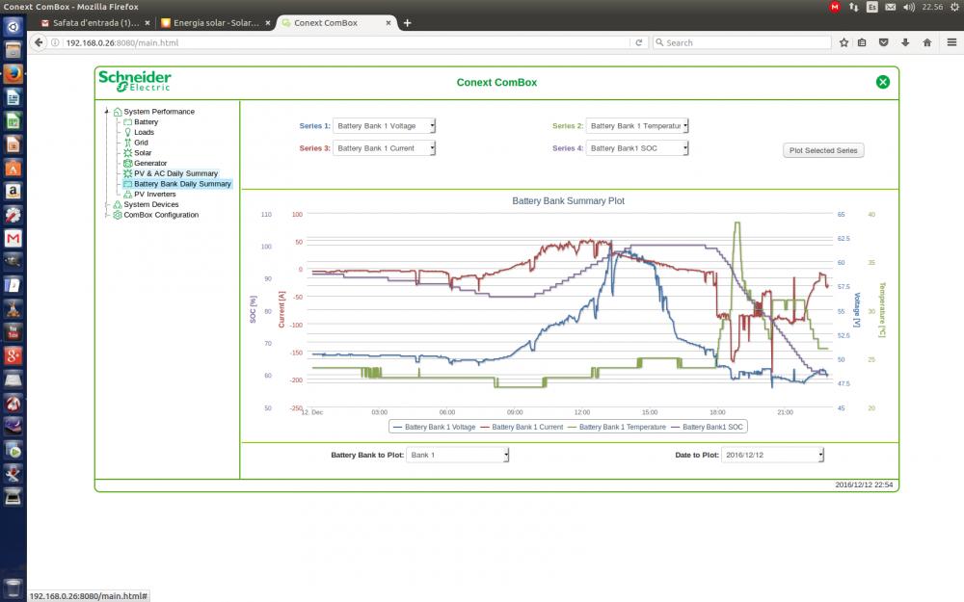The width and height of the screenshot is (964, 602).
Task: Open LibreOffice Writer from launcher
Action: coord(13,97)
